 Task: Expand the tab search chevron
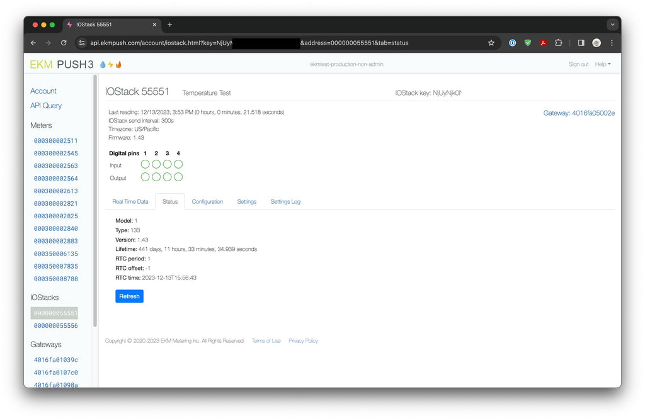612,25
